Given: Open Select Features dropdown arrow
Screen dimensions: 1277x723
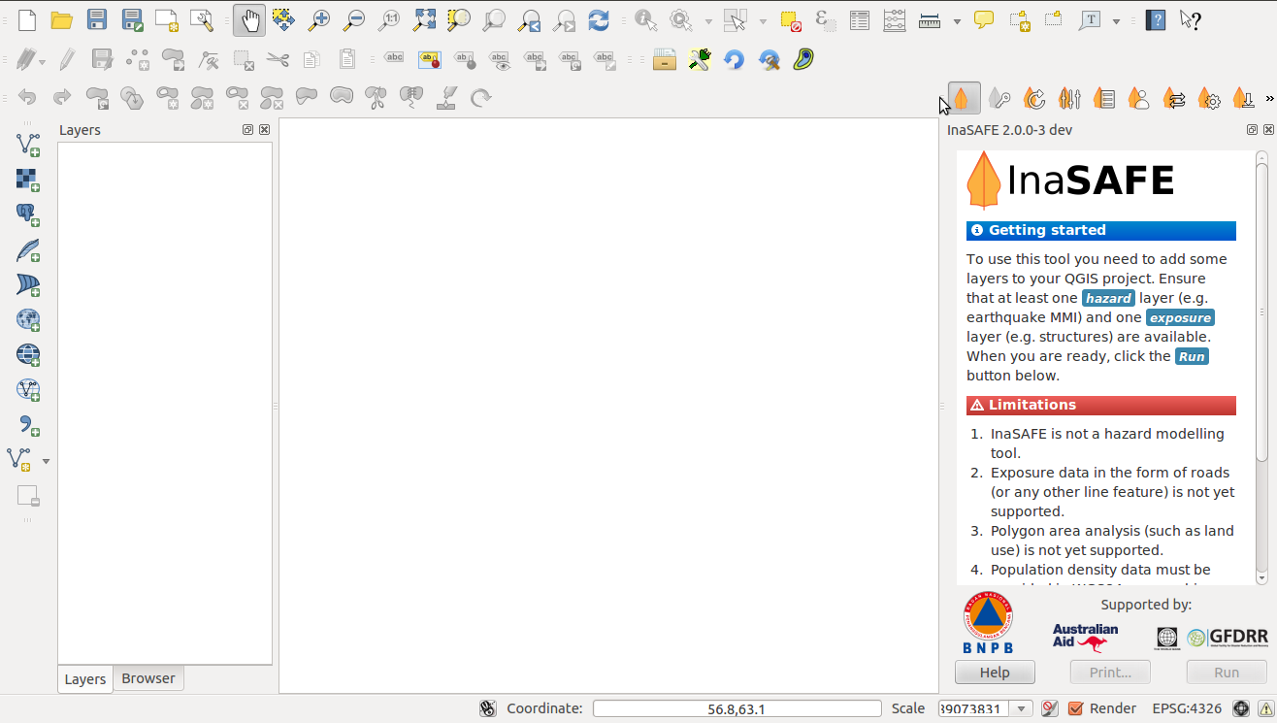Looking at the screenshot, I should click(x=763, y=20).
